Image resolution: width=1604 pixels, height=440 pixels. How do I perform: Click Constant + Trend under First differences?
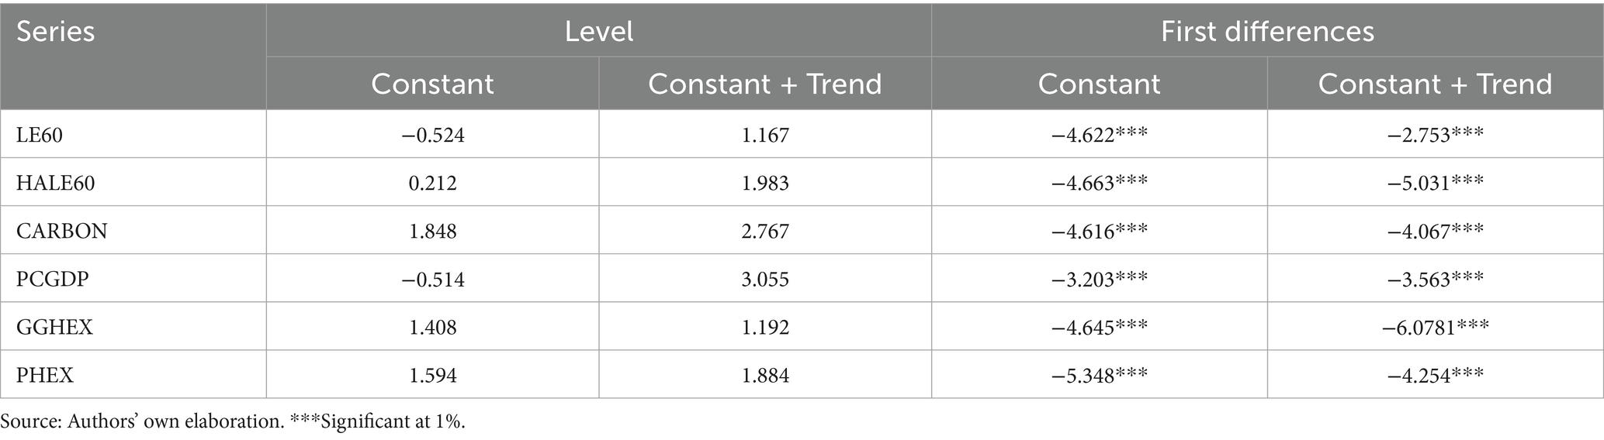tap(1435, 84)
